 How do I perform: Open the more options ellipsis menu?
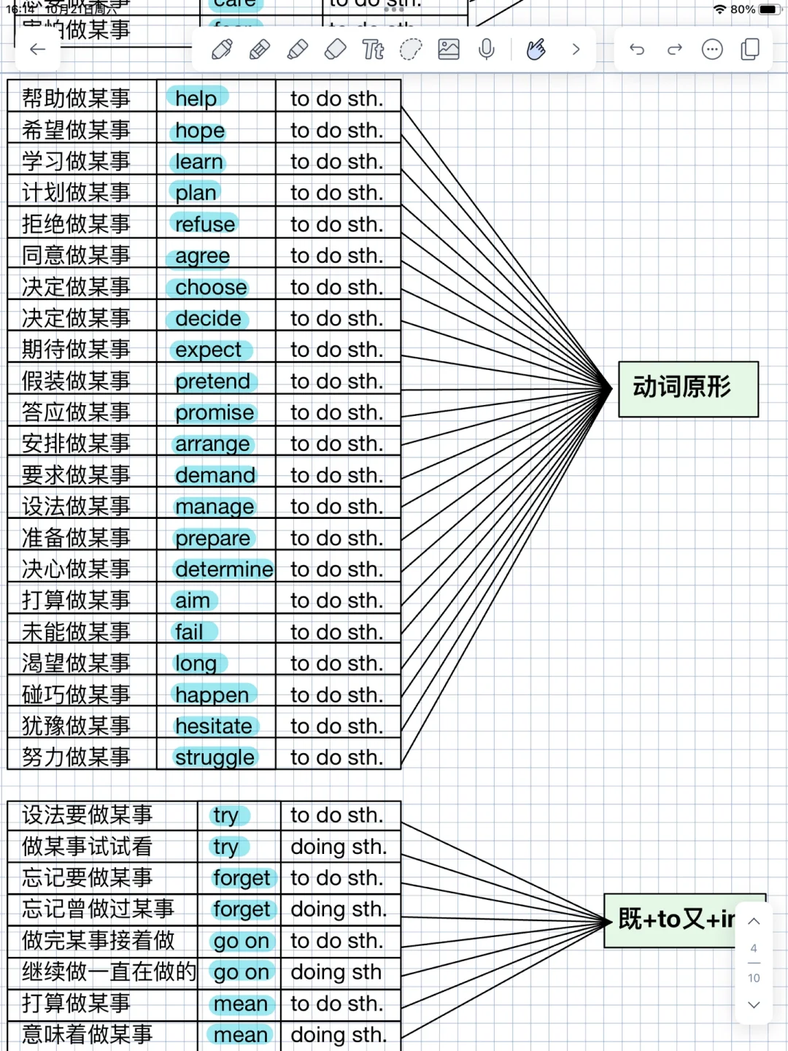pyautogui.click(x=712, y=50)
